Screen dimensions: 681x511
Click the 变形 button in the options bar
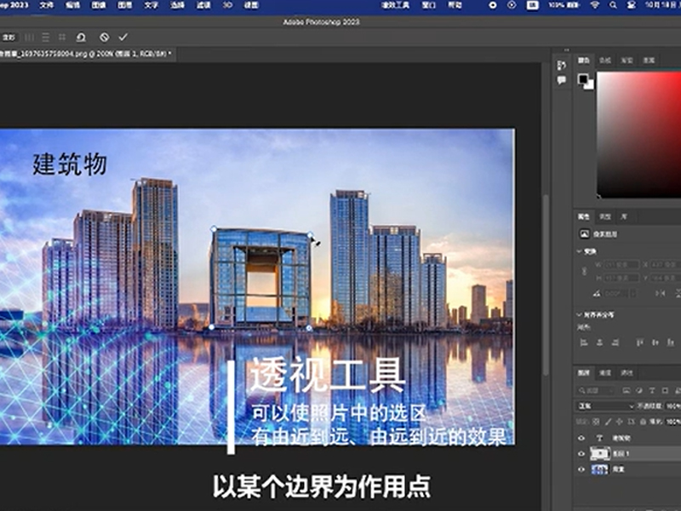9,37
